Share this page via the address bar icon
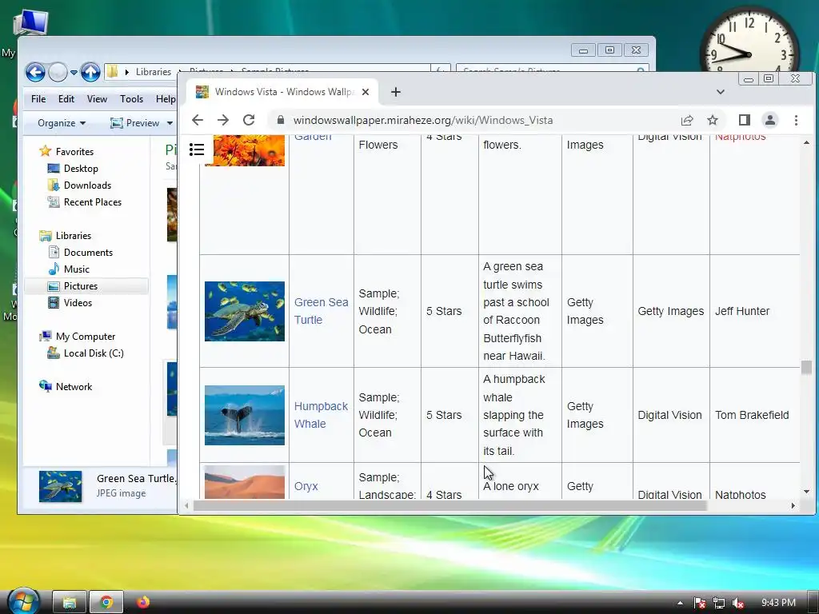819x614 pixels. pyautogui.click(x=687, y=120)
